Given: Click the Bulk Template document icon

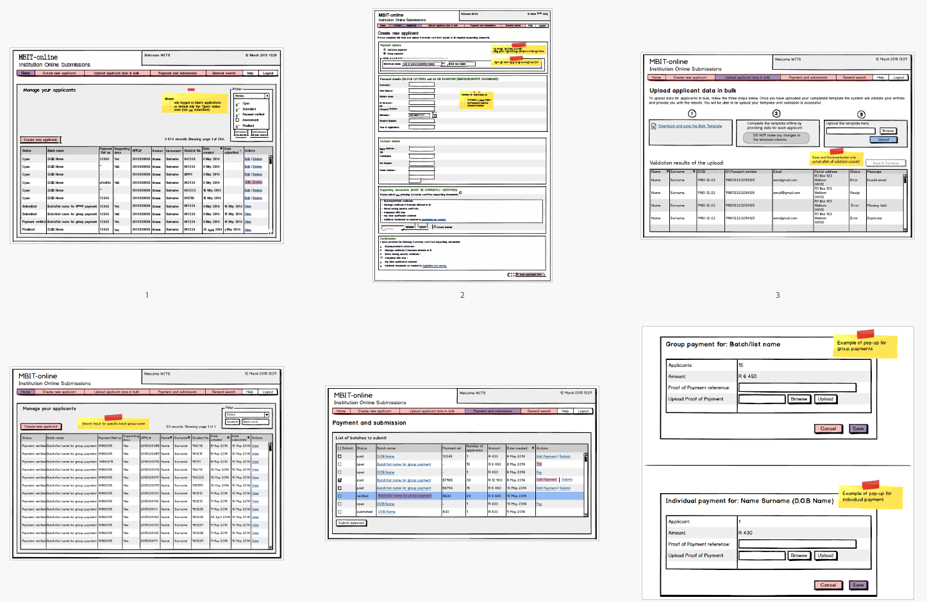Looking at the screenshot, I should [x=653, y=126].
